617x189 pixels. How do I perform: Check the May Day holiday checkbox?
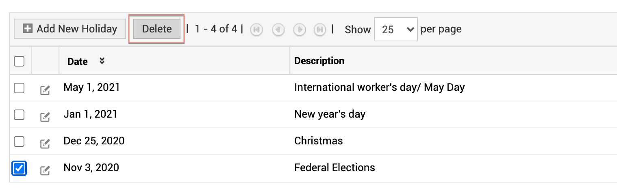click(x=19, y=88)
